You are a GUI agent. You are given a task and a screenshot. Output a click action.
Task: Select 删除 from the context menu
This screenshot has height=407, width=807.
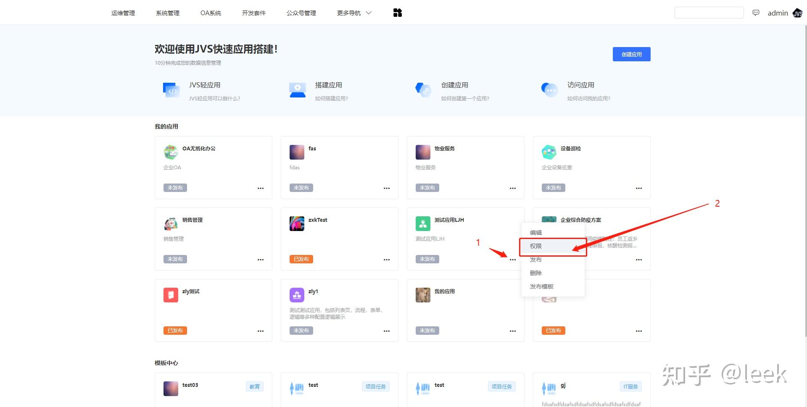pos(553,273)
